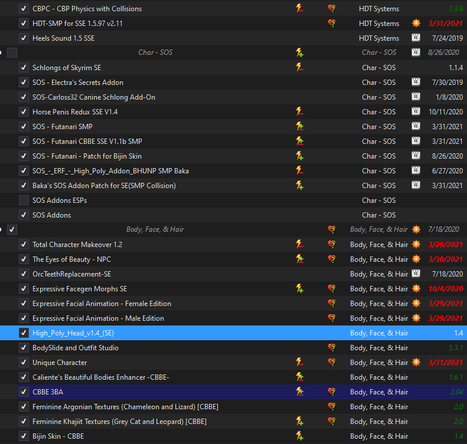Click version 1.4 on High_Poly_Head row
The width and height of the screenshot is (467, 444).
pos(459,333)
